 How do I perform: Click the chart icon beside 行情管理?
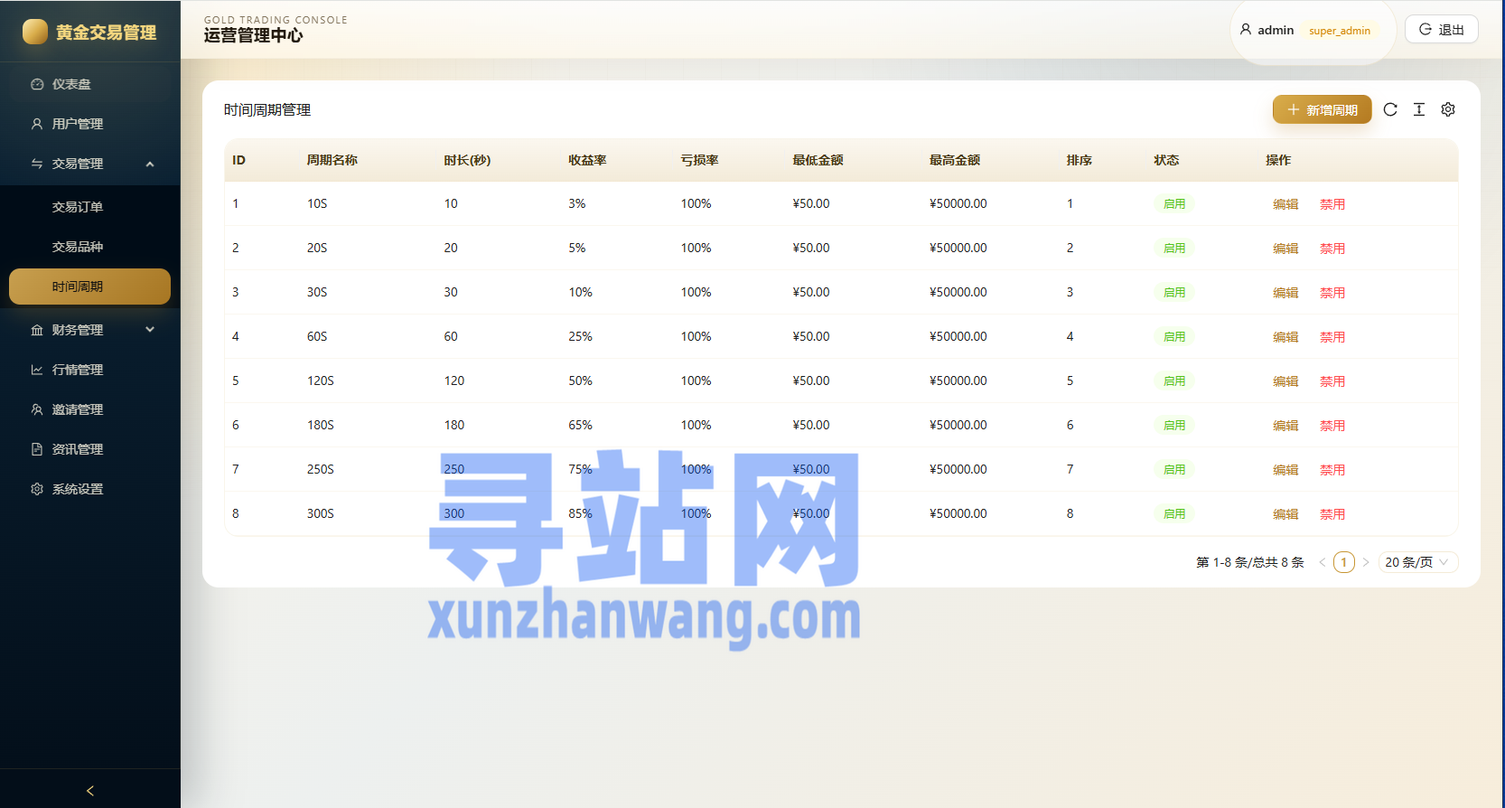coord(37,370)
